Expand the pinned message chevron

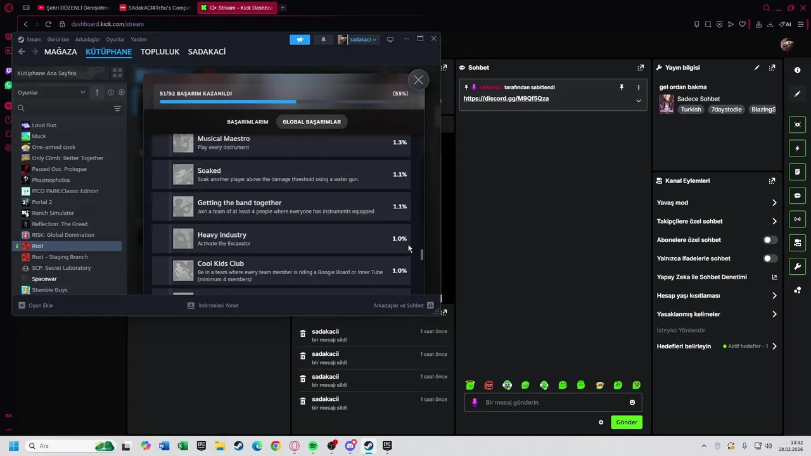coord(638,101)
